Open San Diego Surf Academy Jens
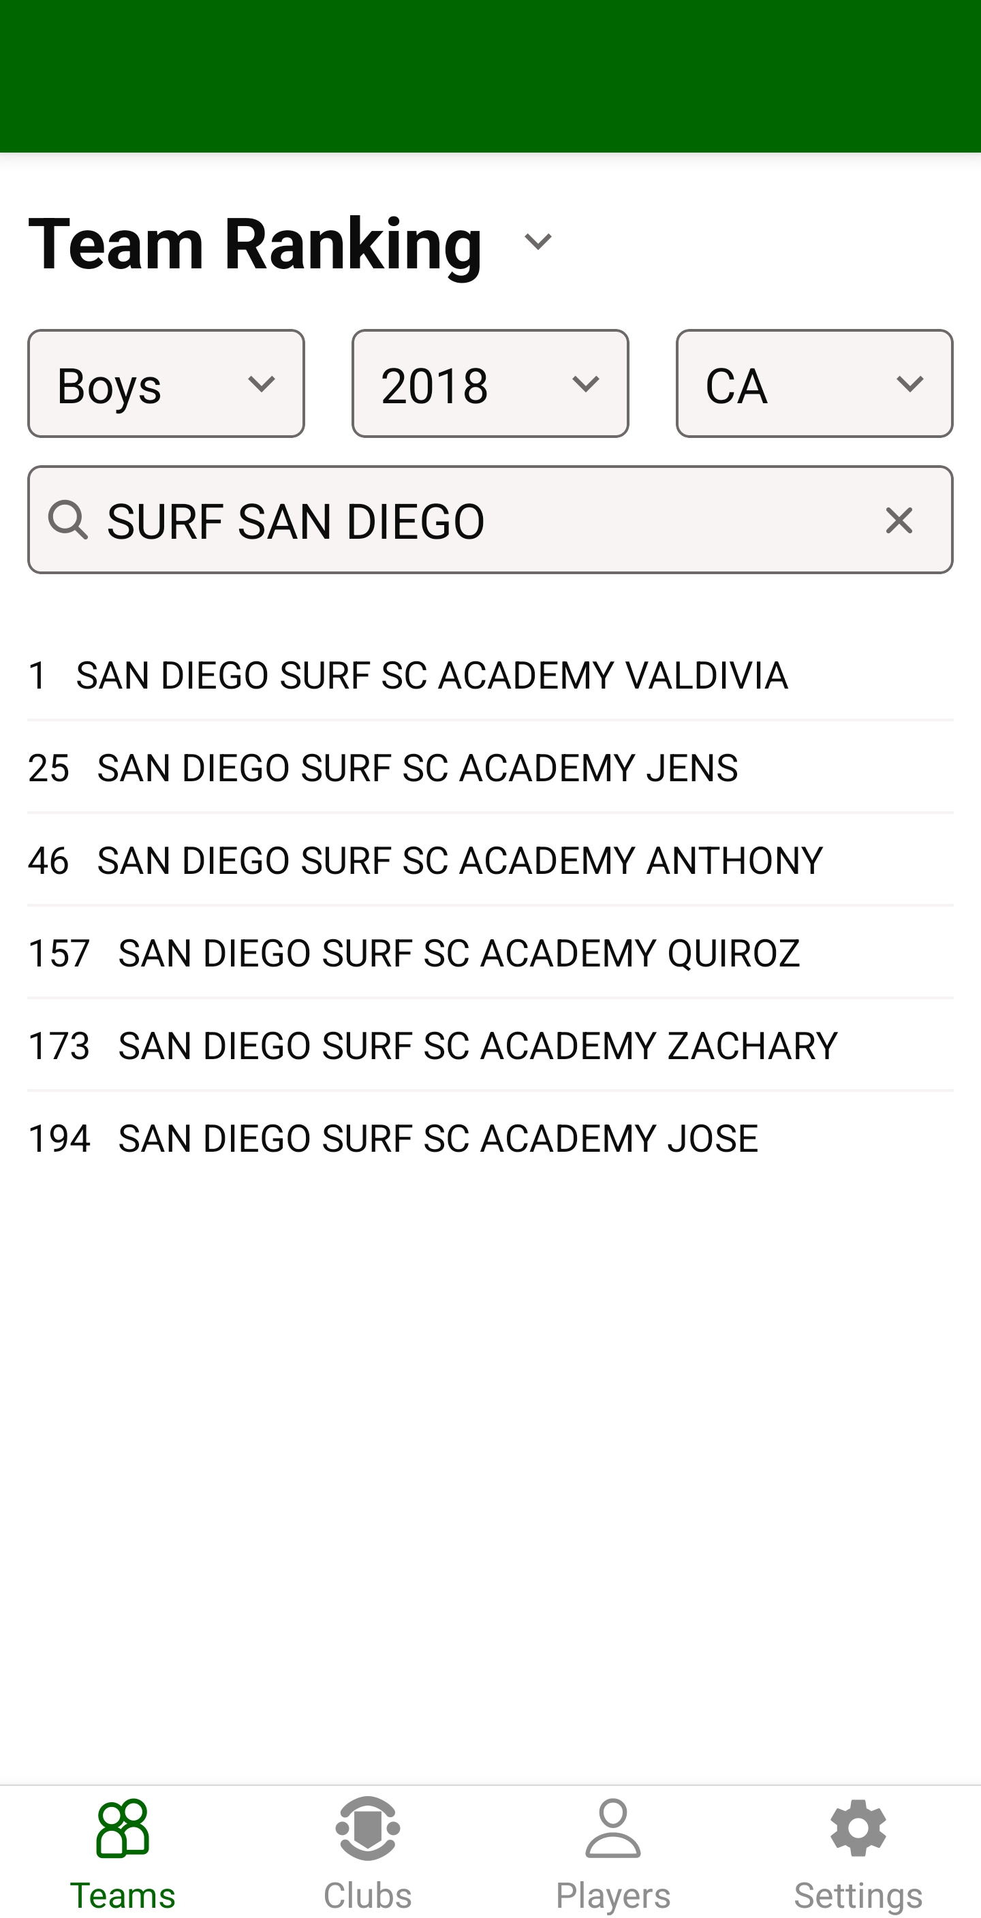The width and height of the screenshot is (981, 1918). click(x=417, y=768)
